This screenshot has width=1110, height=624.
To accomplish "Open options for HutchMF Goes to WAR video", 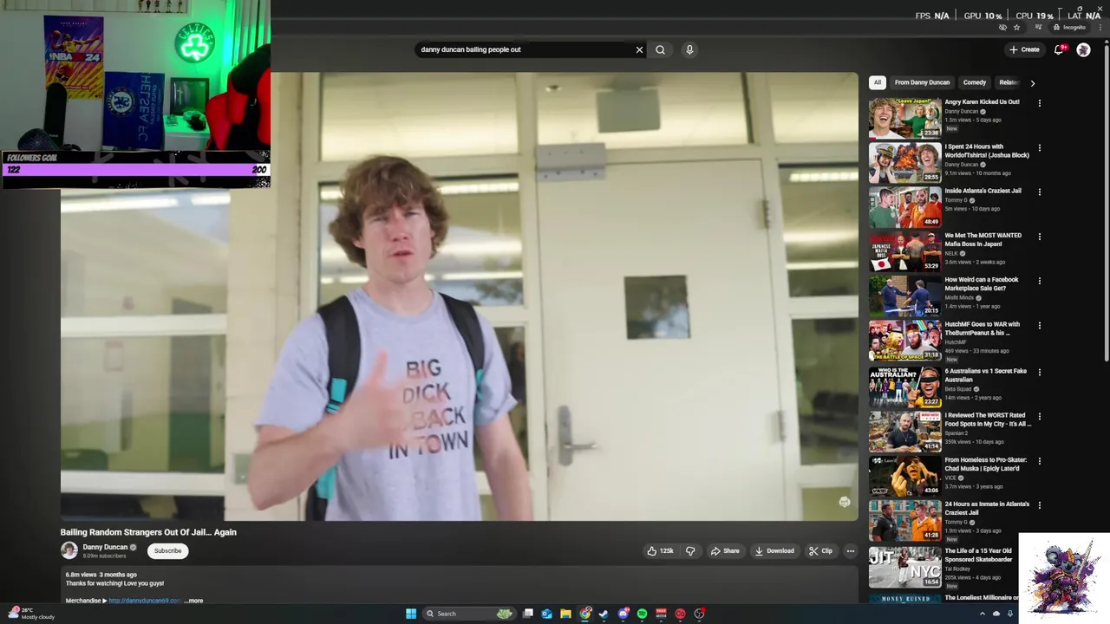I will tap(1039, 326).
